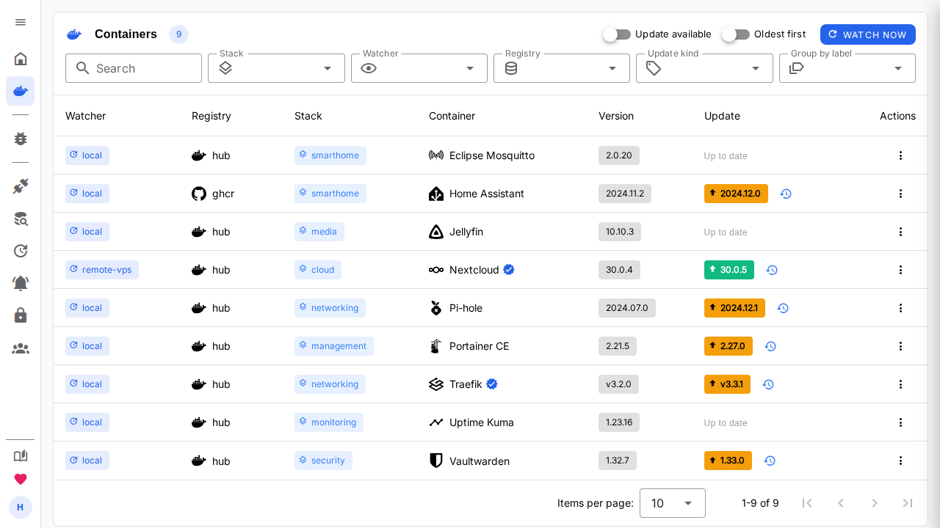Open the bug icon in sidebar
The width and height of the screenshot is (940, 528).
pyautogui.click(x=21, y=139)
